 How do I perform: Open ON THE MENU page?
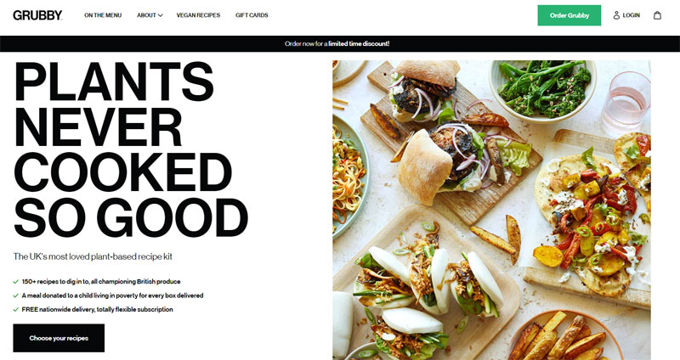pyautogui.click(x=103, y=15)
